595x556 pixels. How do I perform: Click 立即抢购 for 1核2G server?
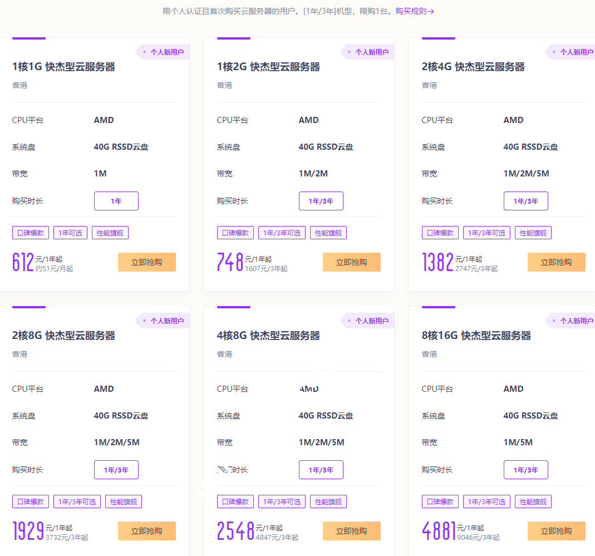[352, 262]
